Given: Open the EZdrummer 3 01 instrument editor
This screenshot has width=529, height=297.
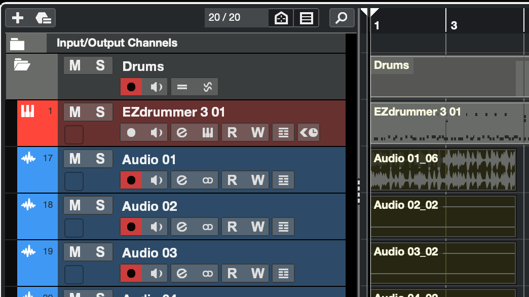Looking at the screenshot, I should pos(207,133).
